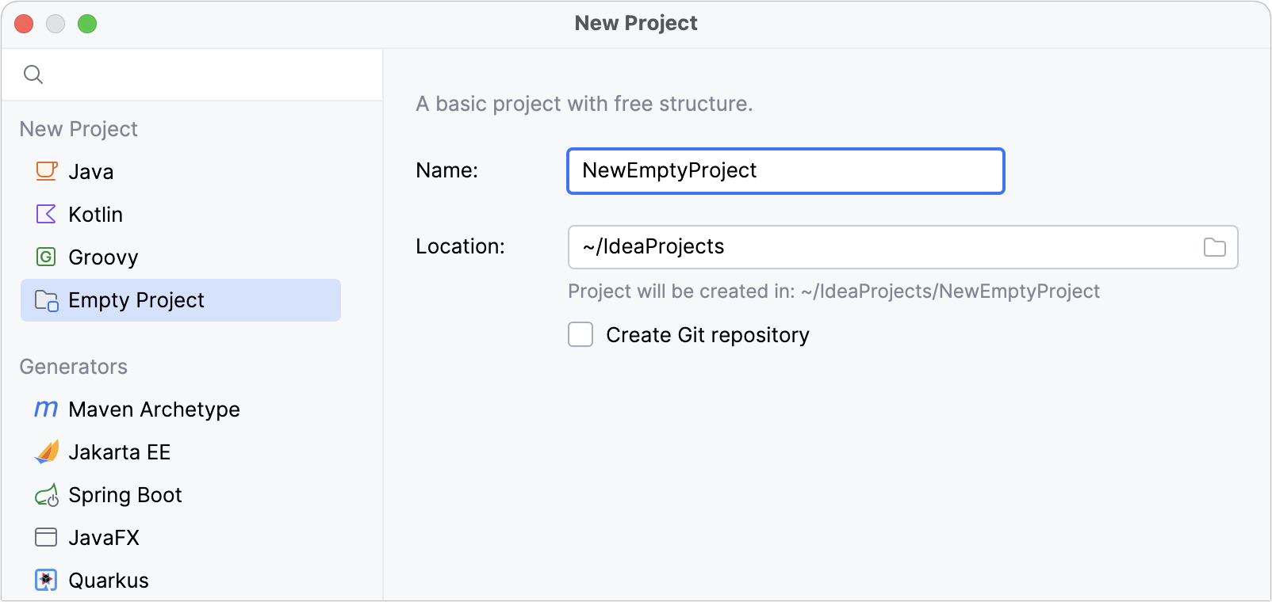Click the Jakarta EE sailboat icon
This screenshot has height=602, width=1272.
click(47, 451)
